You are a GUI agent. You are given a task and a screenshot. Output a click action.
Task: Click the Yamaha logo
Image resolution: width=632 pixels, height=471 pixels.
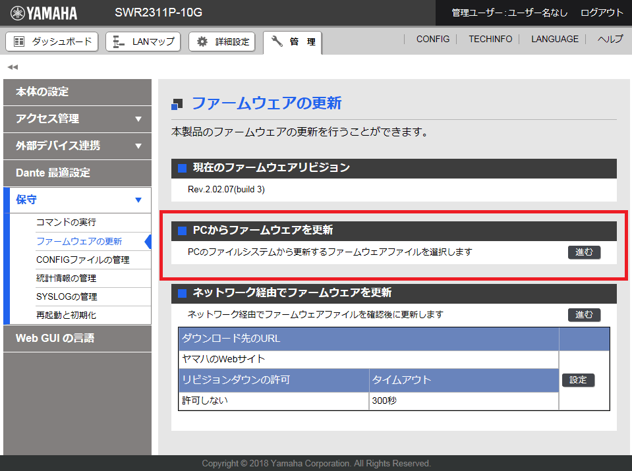click(44, 13)
